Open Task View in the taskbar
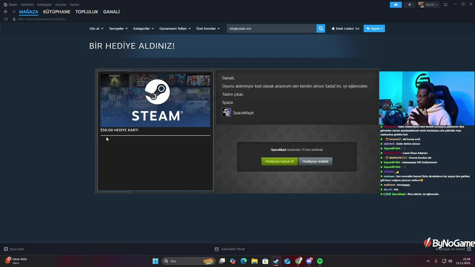 coord(222,261)
